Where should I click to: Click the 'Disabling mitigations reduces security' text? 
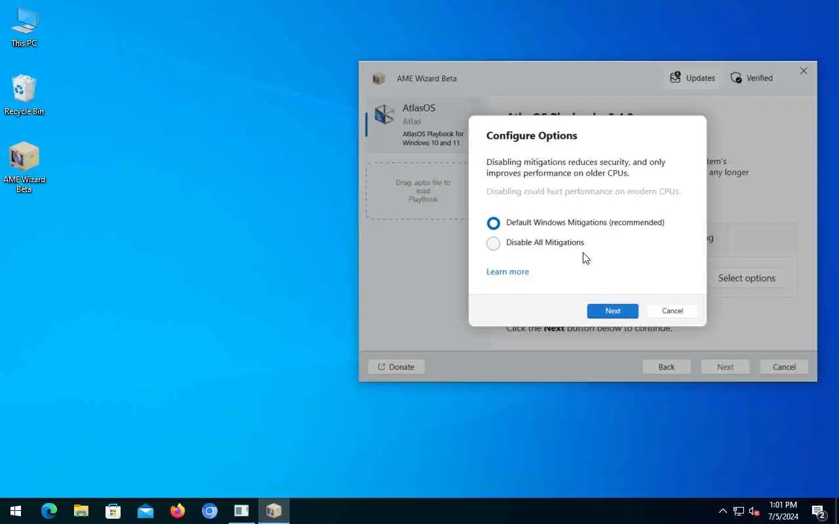576,168
